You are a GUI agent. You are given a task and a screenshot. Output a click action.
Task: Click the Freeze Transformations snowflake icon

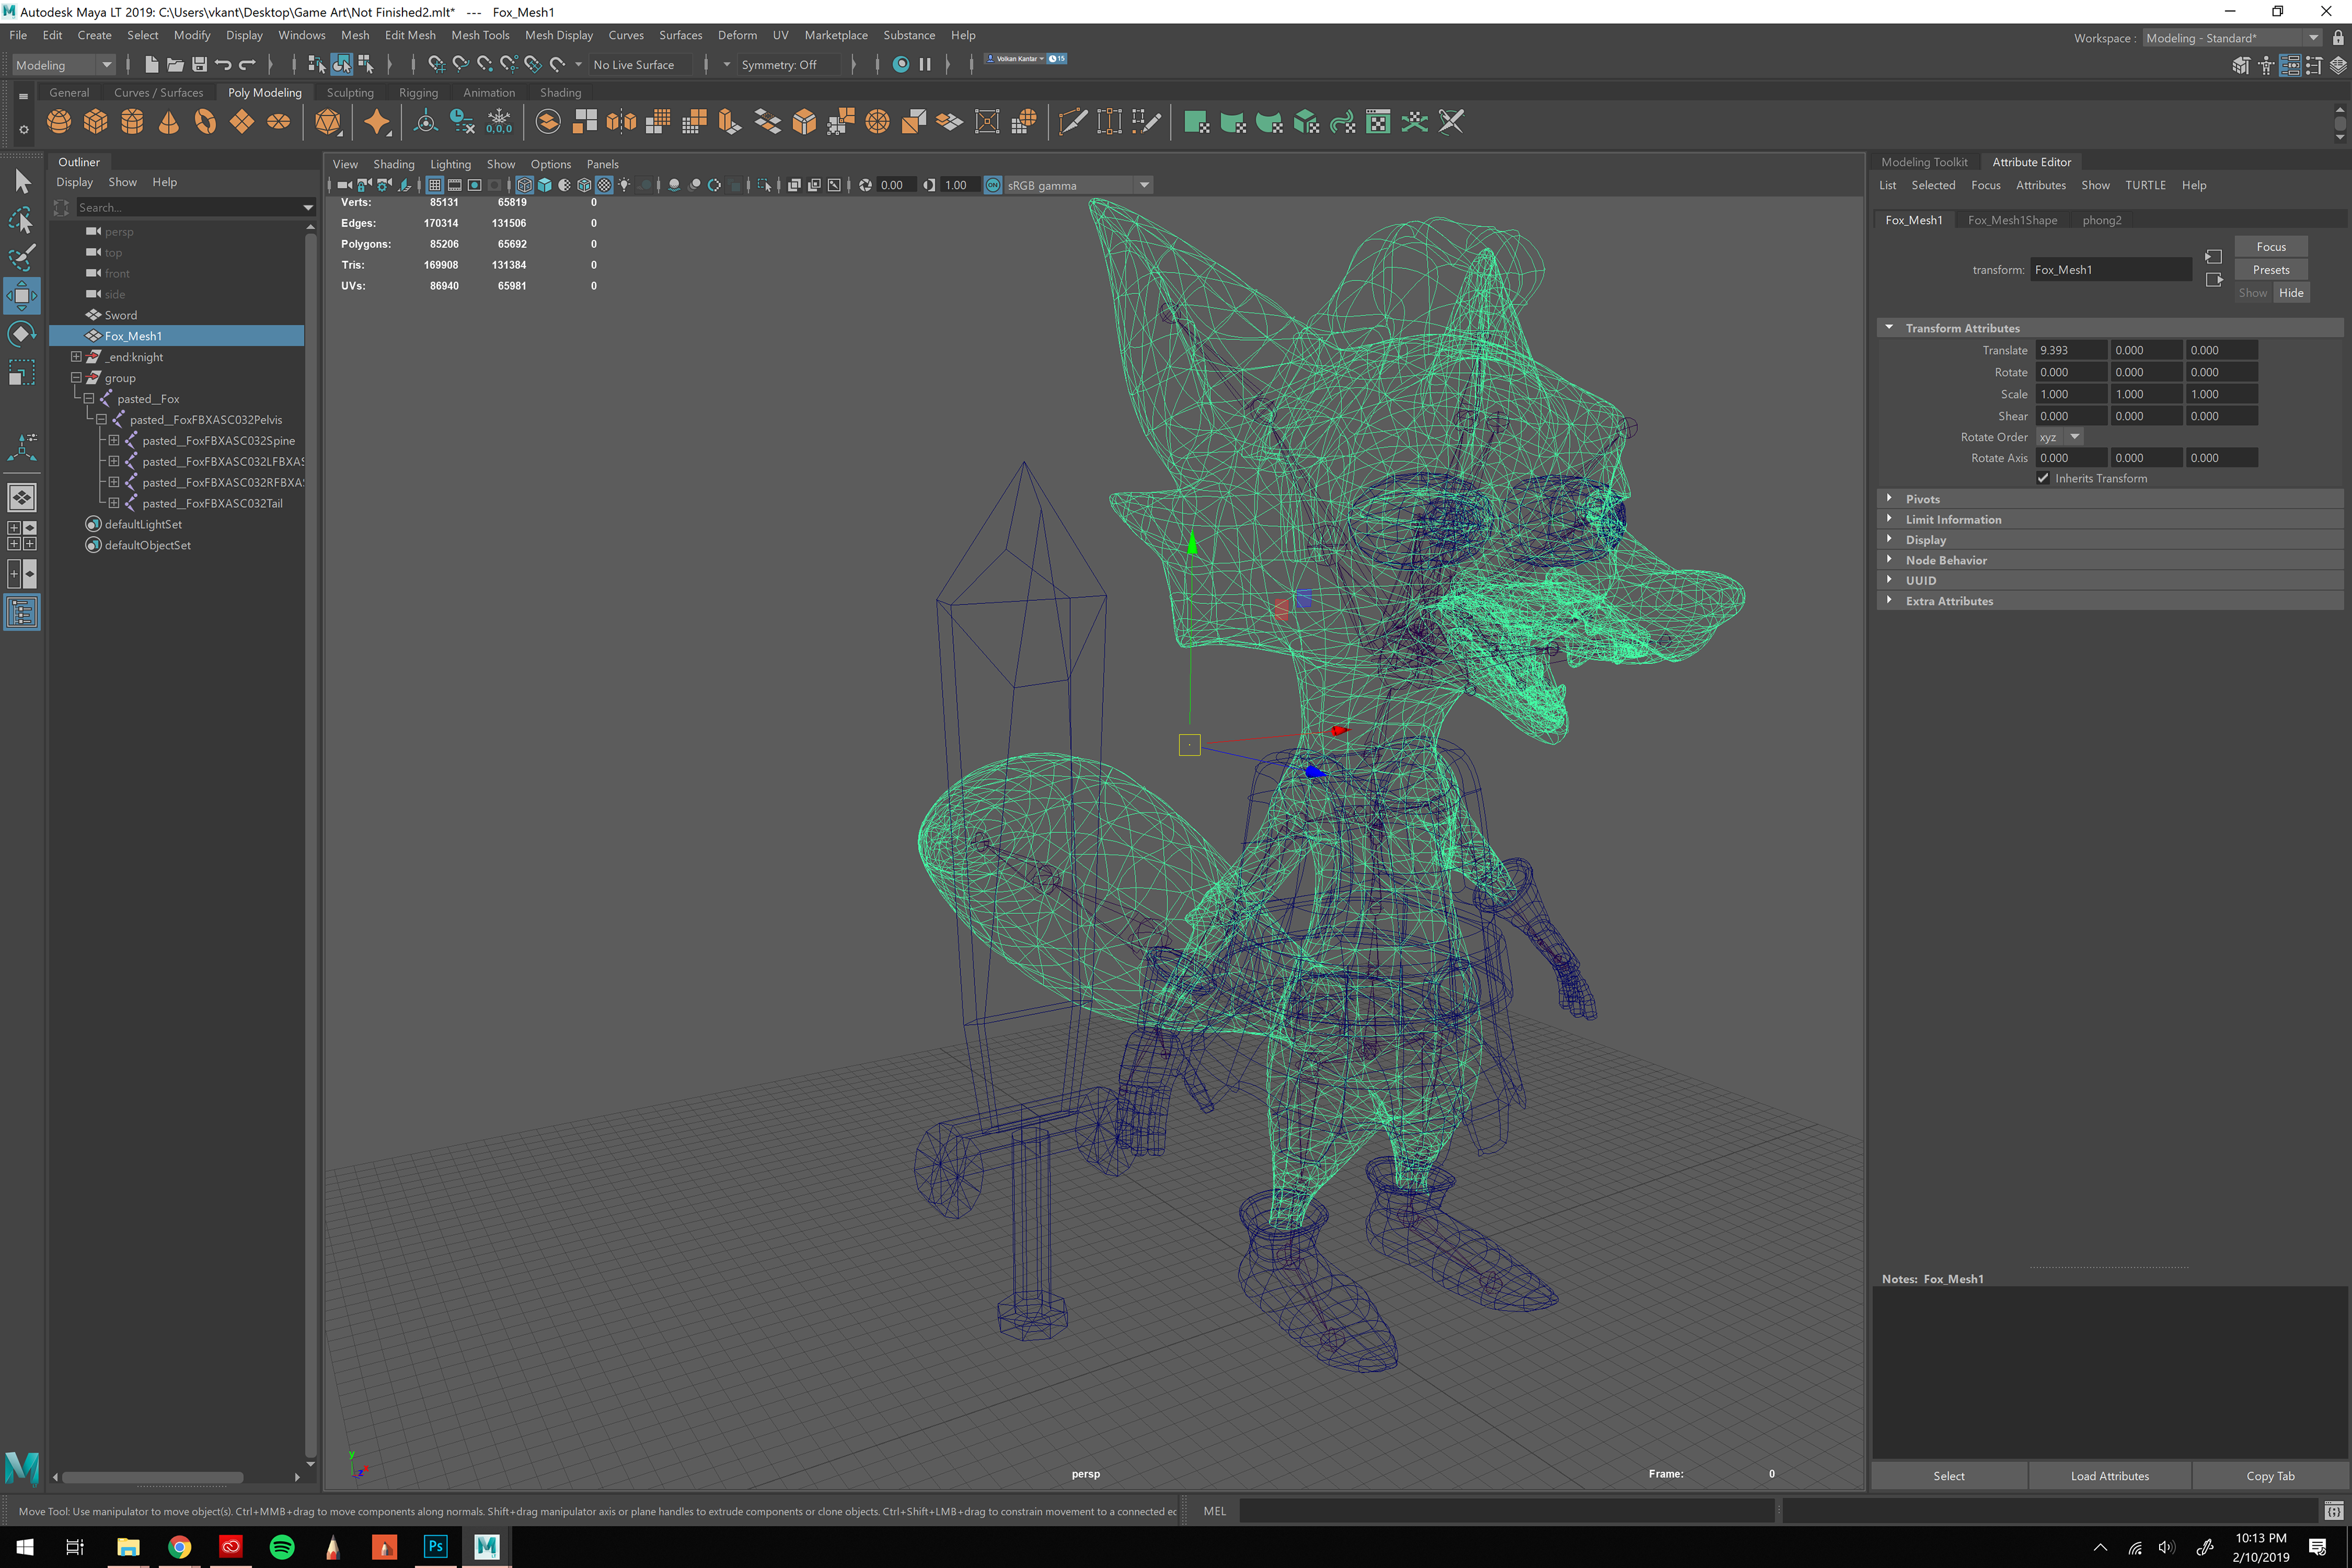tap(499, 122)
